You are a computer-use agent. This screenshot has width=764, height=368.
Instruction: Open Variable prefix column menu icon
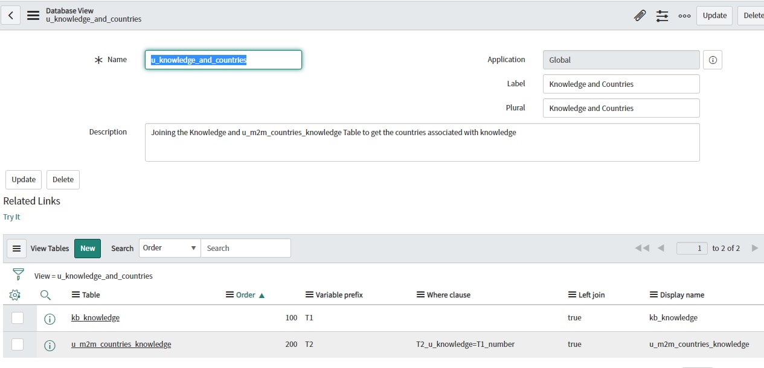(x=309, y=295)
